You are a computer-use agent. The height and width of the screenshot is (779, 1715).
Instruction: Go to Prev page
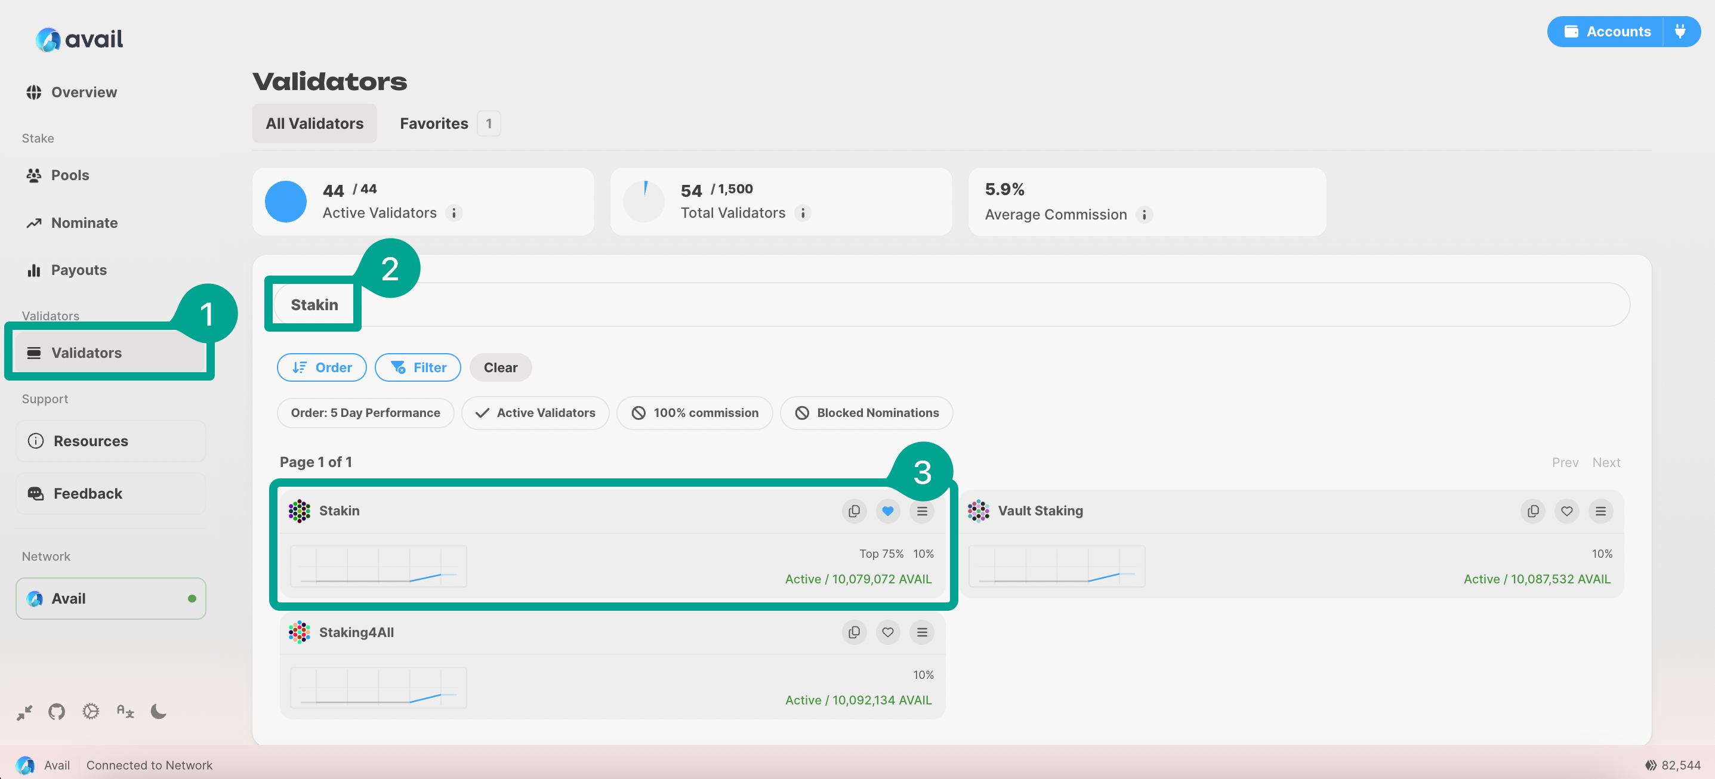(1565, 463)
